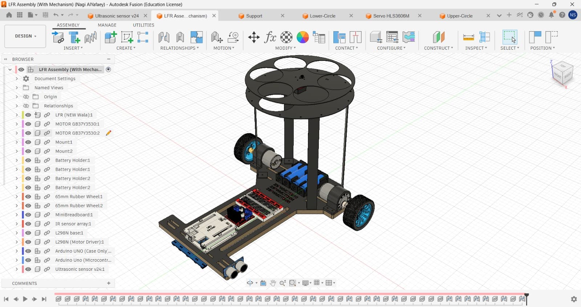The image size is (581, 307).
Task: Open the Physical Material checker sphere icon
Action: [x=287, y=37]
